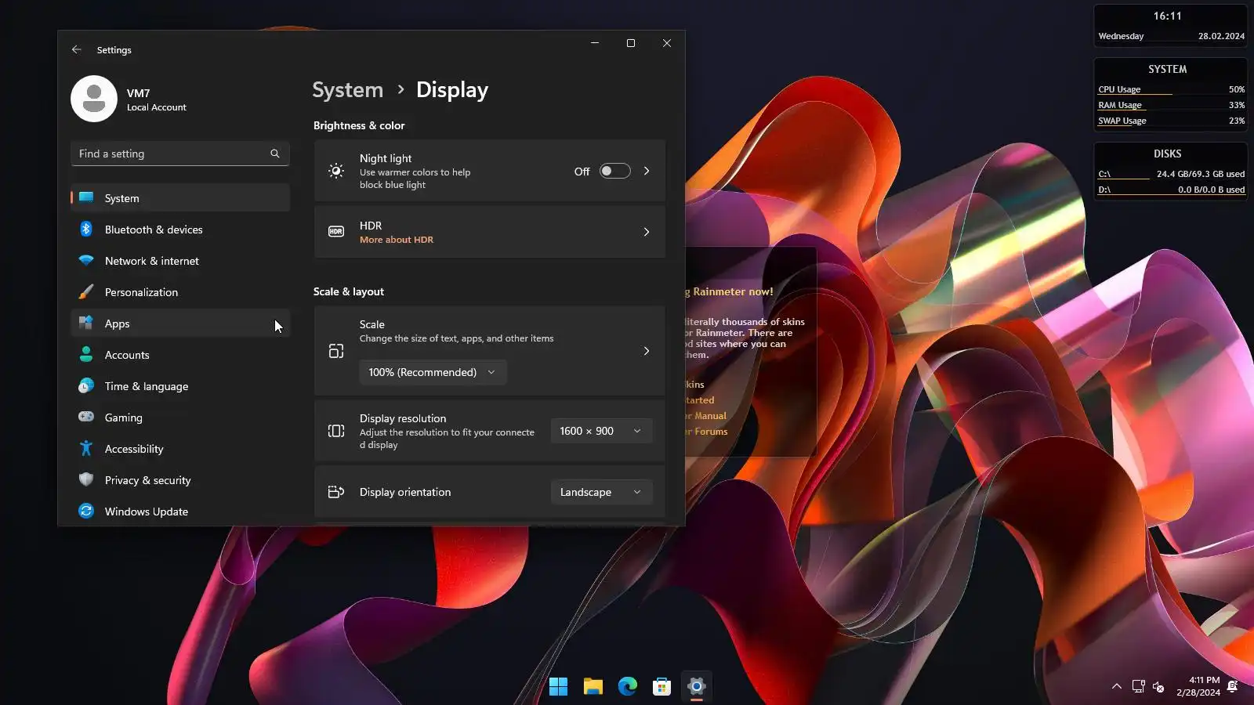
Task: Click the Bluetooth icon in sidebar
Action: point(86,229)
